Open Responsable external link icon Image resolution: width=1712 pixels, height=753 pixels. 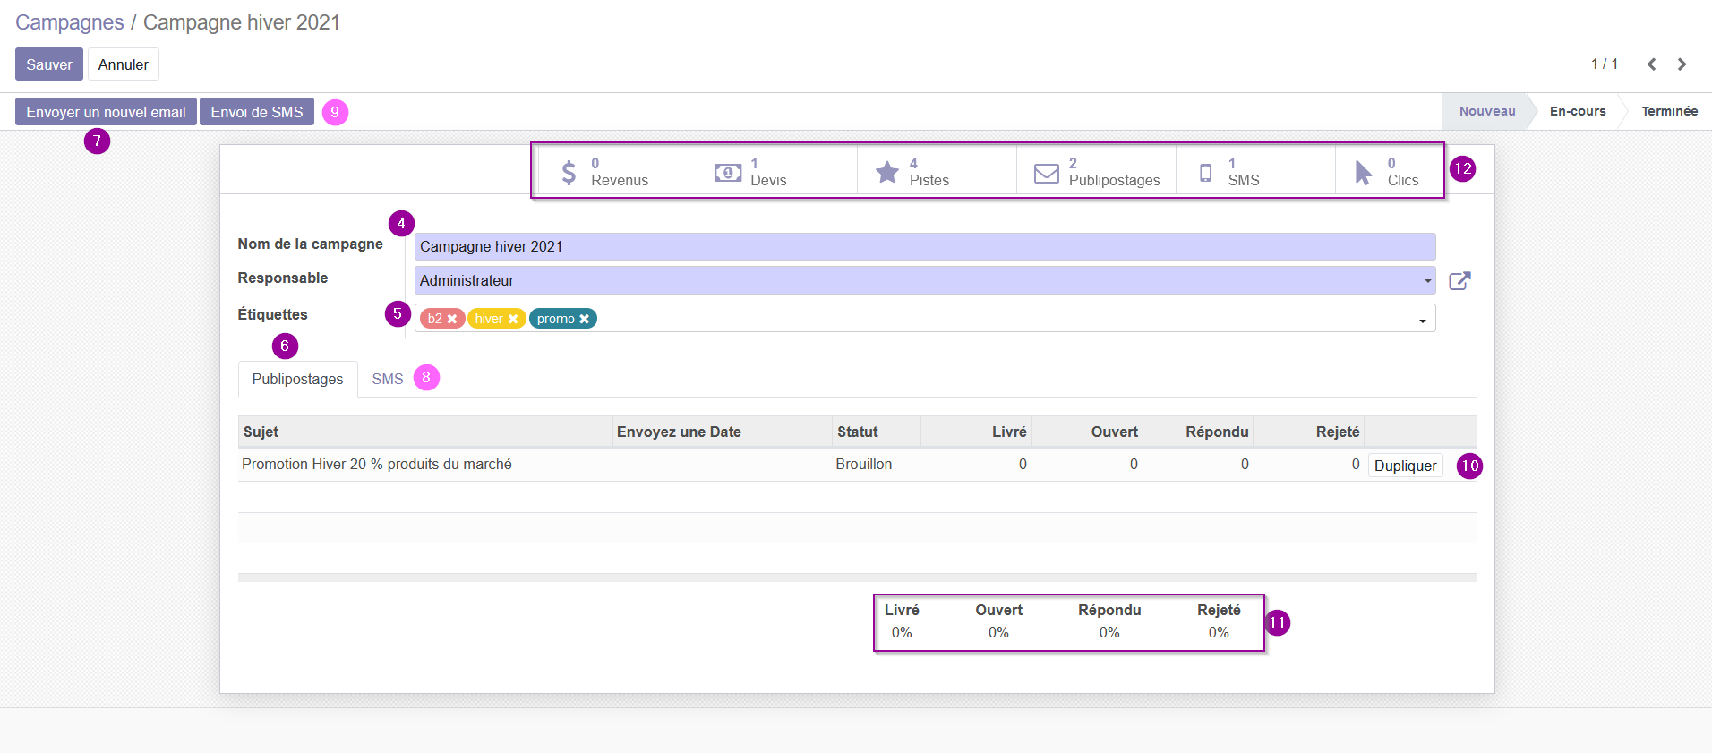click(x=1459, y=281)
